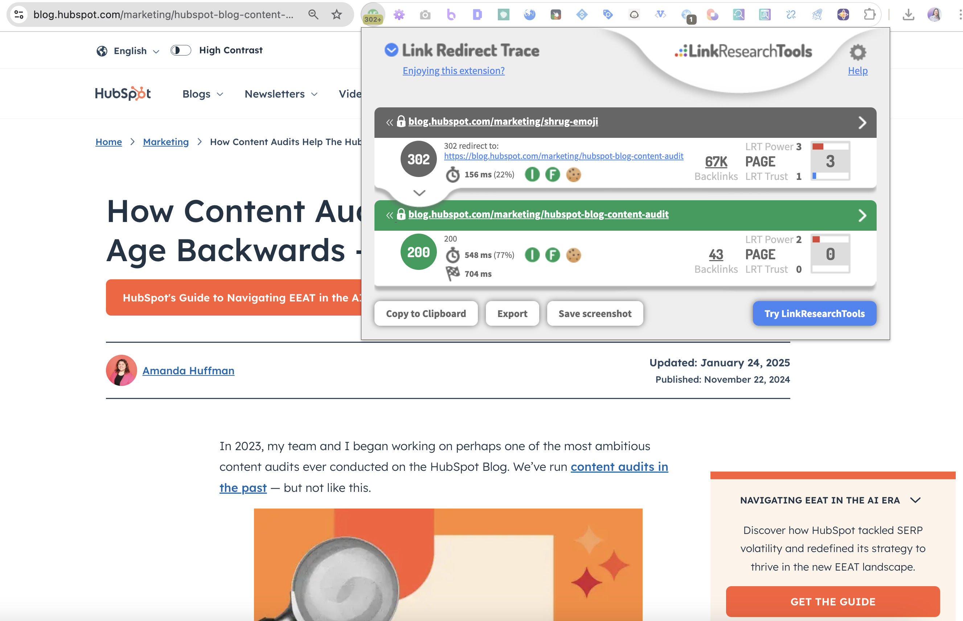Screen dimensions: 963x621
Task: Click the checkered flag icon beside 704 ms
Action: (x=452, y=274)
